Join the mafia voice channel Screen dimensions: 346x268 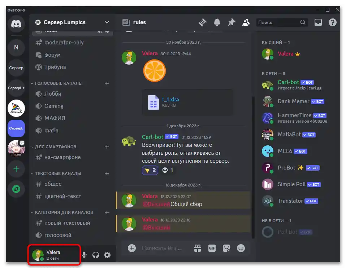click(73, 131)
